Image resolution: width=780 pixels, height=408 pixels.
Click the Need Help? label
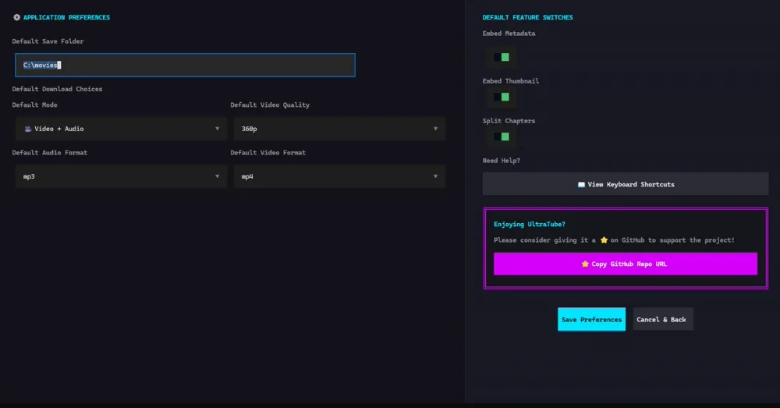501,161
